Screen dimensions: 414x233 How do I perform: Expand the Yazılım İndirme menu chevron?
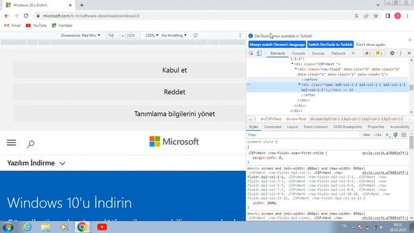pyautogui.click(x=62, y=164)
